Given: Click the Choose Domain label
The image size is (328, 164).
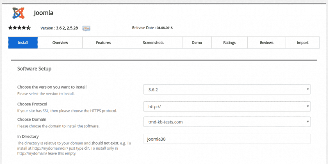Looking at the screenshot, I should [32, 119].
